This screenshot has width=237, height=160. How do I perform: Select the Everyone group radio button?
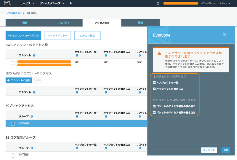(x=13, y=124)
